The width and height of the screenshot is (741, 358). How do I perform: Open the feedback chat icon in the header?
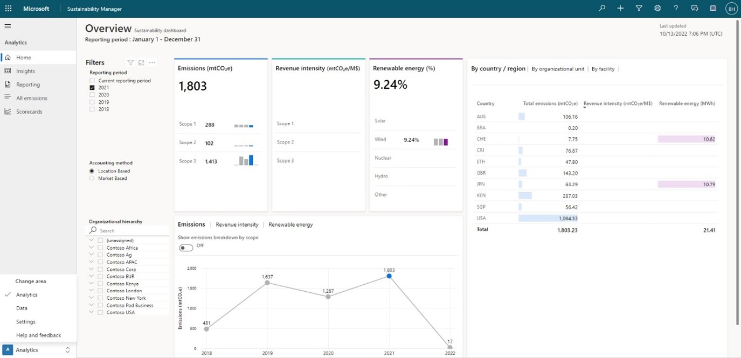(x=695, y=8)
